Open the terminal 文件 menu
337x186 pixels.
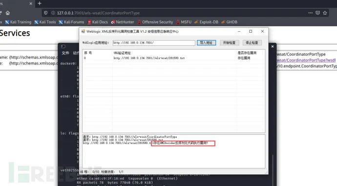(x=65, y=53)
